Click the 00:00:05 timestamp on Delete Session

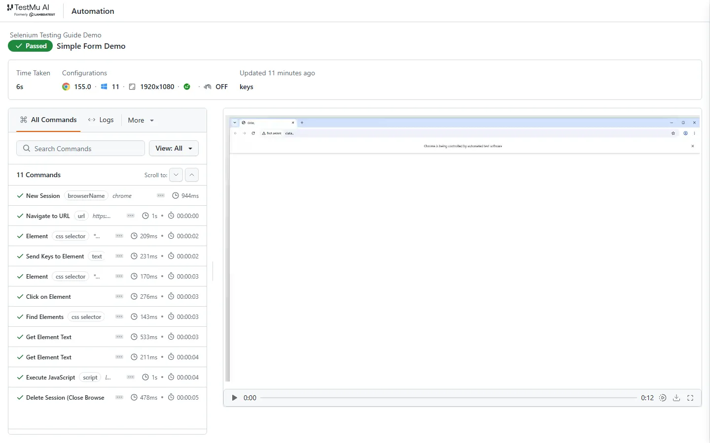pos(188,397)
